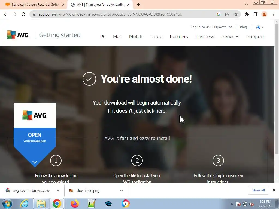
Task: Expand download.png options arrow
Action: click(x=122, y=190)
